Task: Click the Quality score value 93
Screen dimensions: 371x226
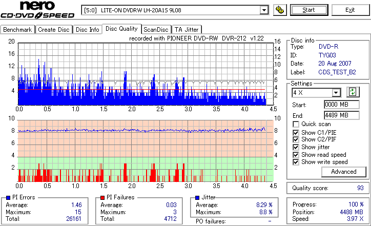Action: tap(360, 188)
